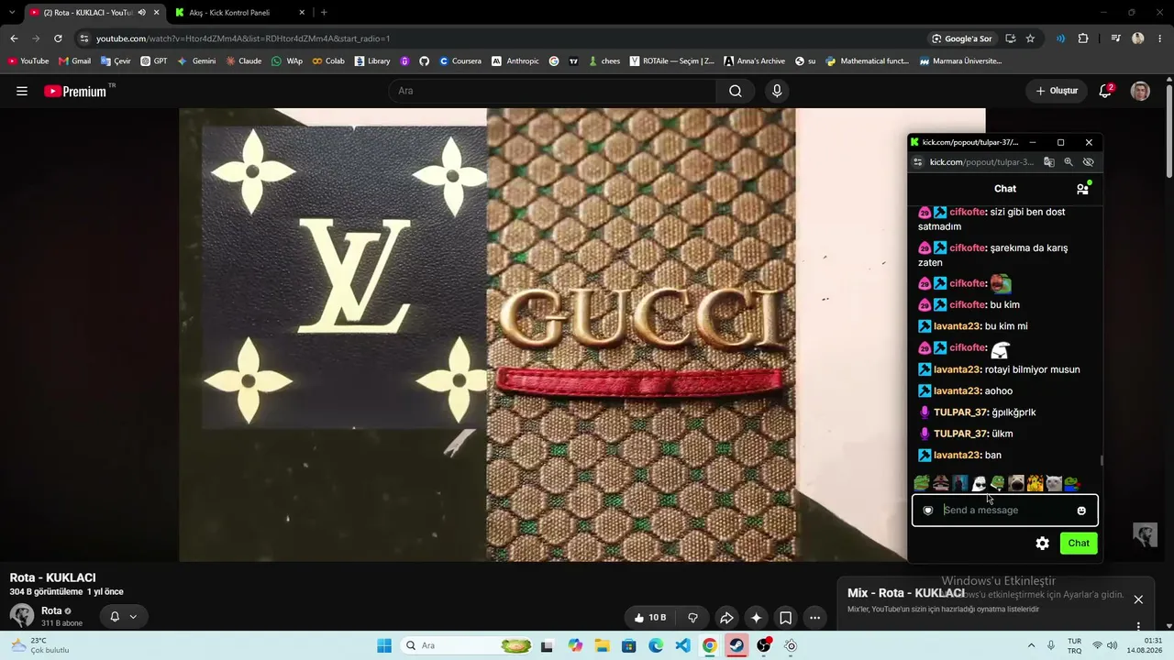Screen dimensions: 1174x660
Task: Save the video with the bookmark icon
Action: [785, 618]
